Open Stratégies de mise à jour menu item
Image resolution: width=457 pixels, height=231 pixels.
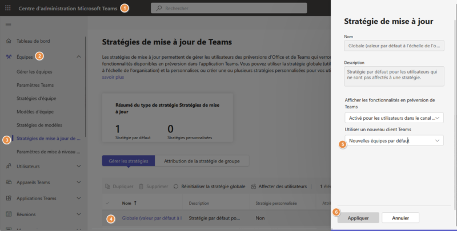point(49,139)
